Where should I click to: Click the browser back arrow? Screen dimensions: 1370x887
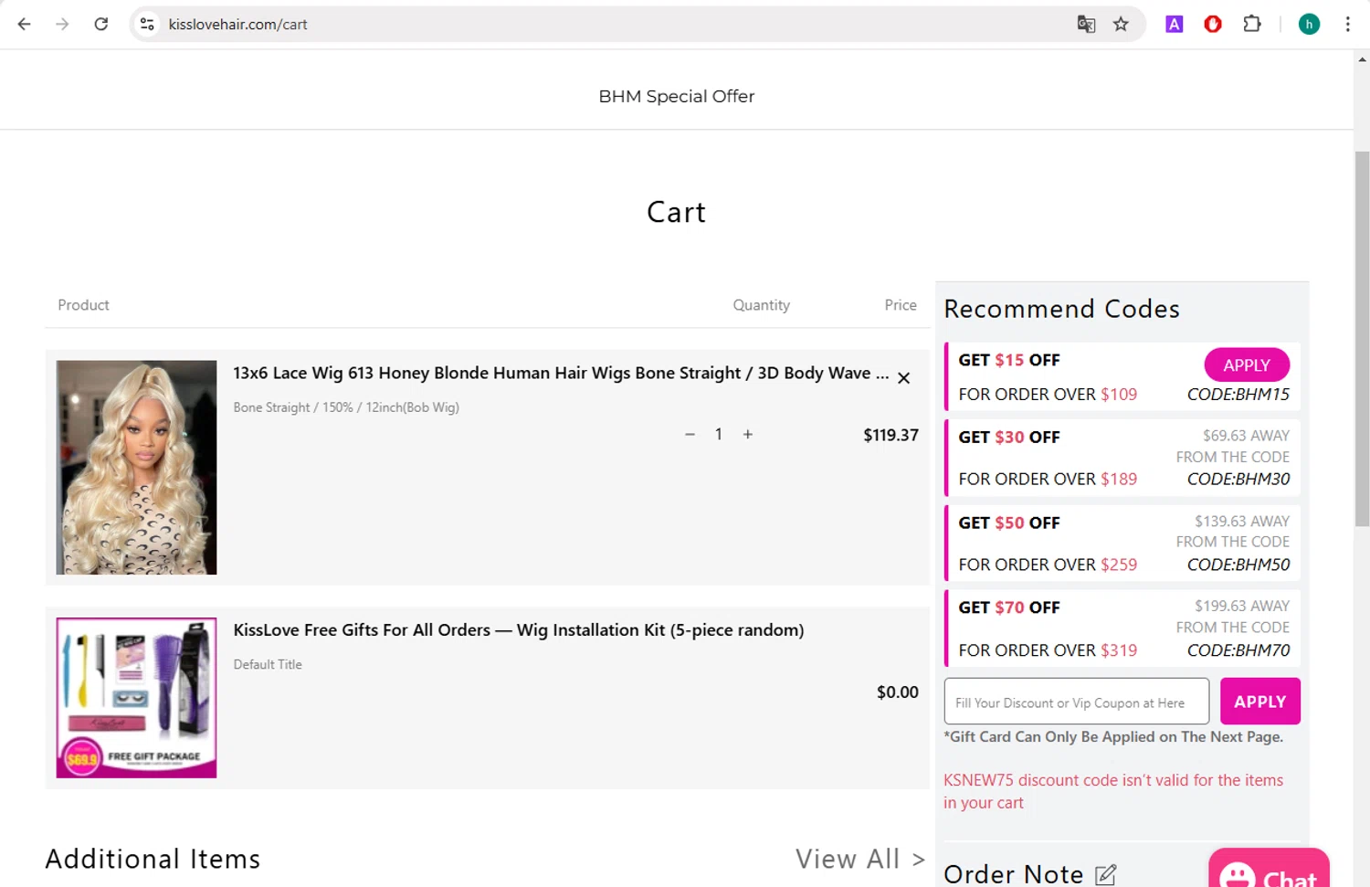tap(25, 25)
